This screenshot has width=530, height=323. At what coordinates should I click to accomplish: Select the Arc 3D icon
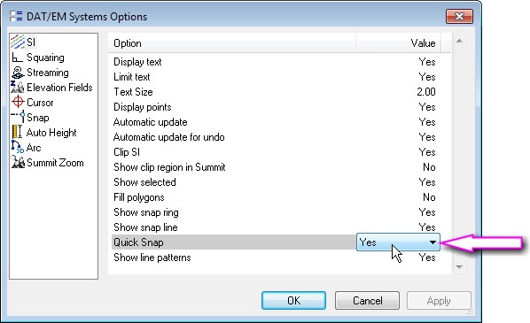pos(17,147)
